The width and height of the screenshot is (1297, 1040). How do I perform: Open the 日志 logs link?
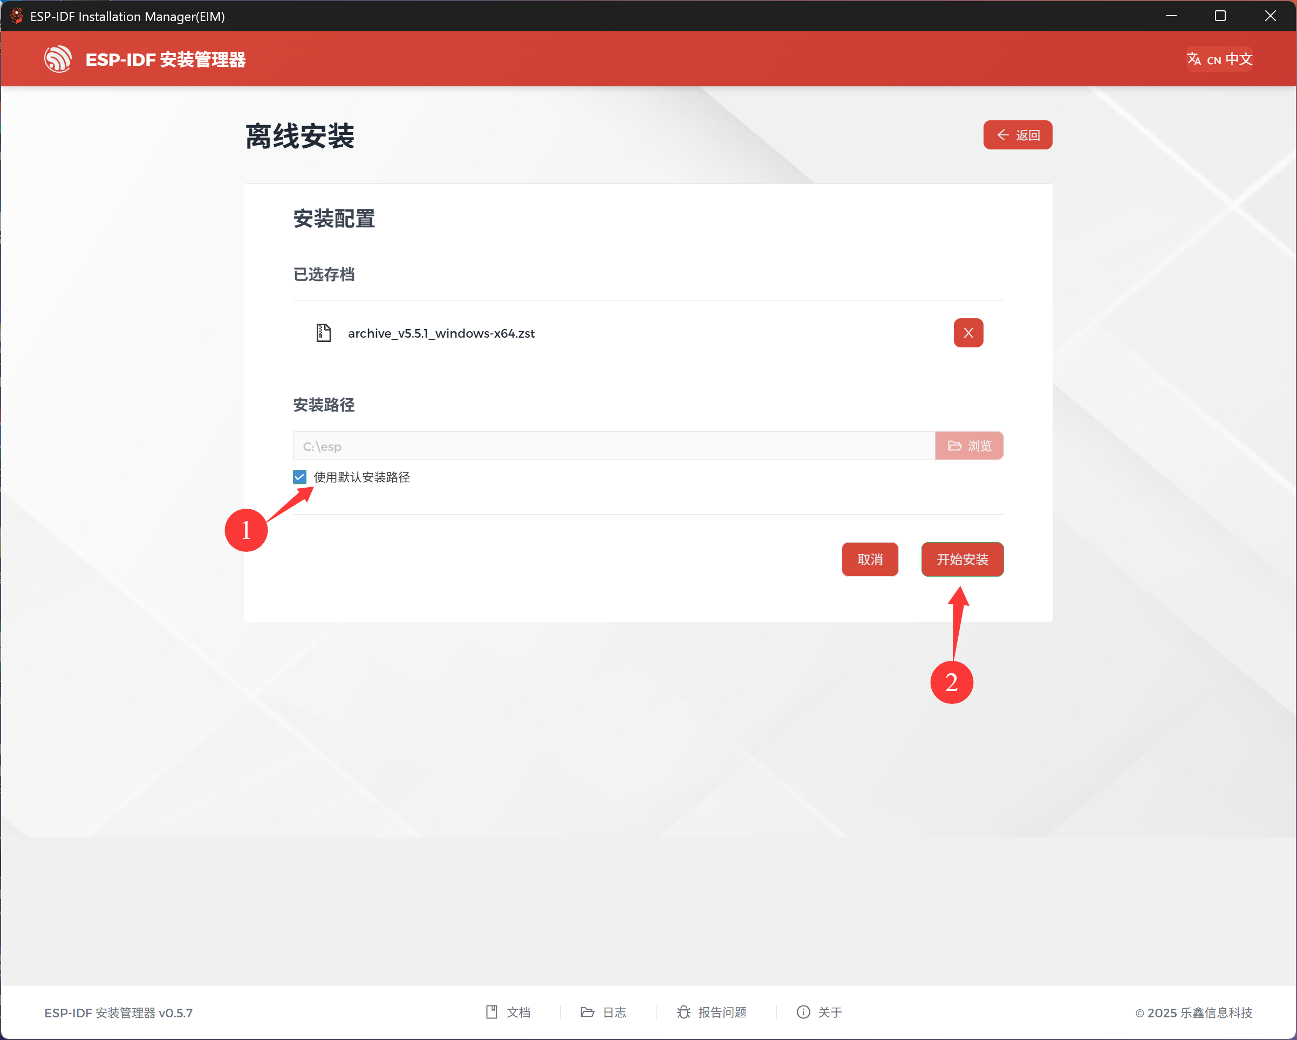[x=603, y=1012]
